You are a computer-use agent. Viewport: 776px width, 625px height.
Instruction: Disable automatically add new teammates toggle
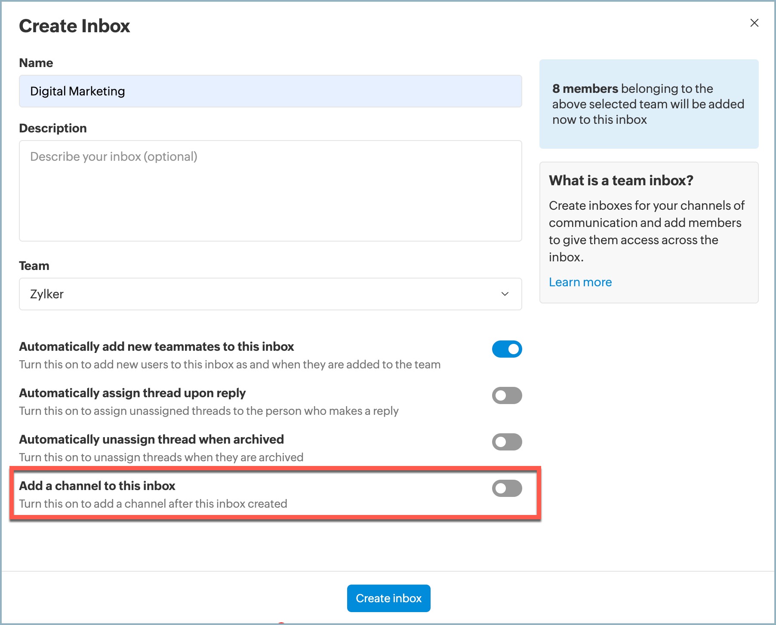click(507, 349)
